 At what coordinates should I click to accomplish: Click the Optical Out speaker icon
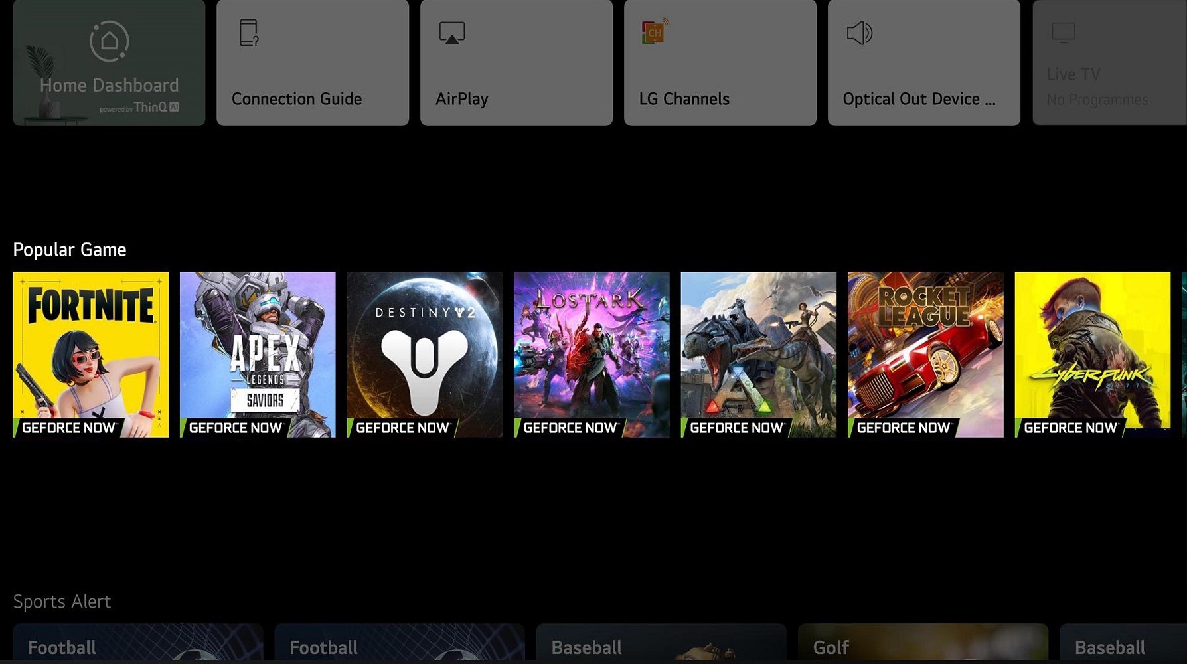click(x=860, y=33)
